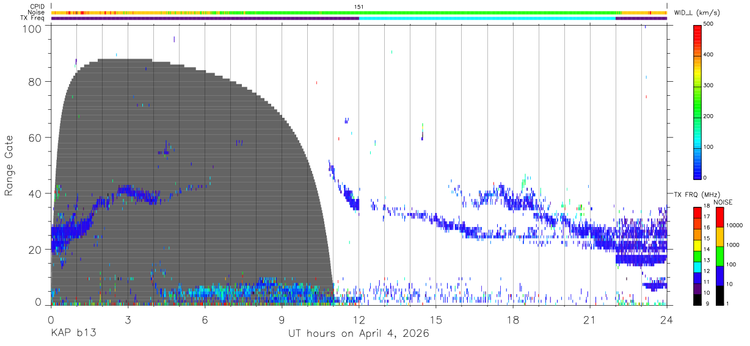Click the orange band of NOISE colorbar
The image size is (750, 346).
[x=719, y=236]
